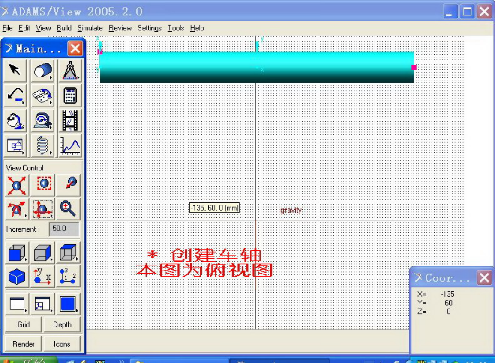The height and width of the screenshot is (363, 495).
Task: Close the Main toolbox window
Action: coord(75,48)
